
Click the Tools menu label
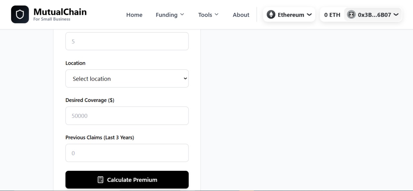tap(205, 15)
